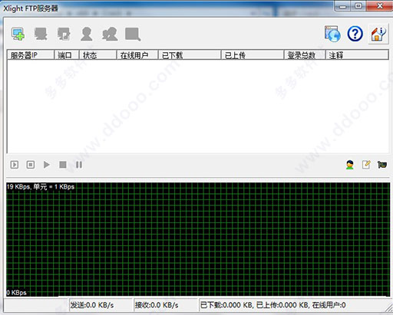
Task: Open online users green person icon
Action: coord(350,165)
